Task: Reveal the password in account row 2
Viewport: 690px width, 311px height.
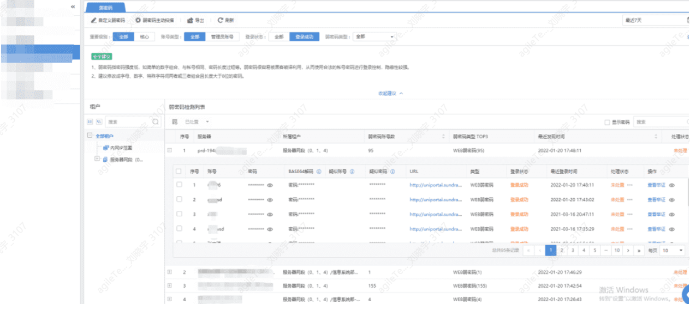Action: 270,200
